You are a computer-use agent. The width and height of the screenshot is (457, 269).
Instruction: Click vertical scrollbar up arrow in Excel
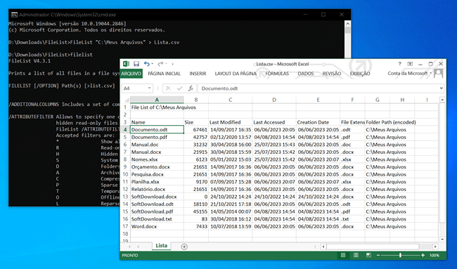(x=442, y=100)
